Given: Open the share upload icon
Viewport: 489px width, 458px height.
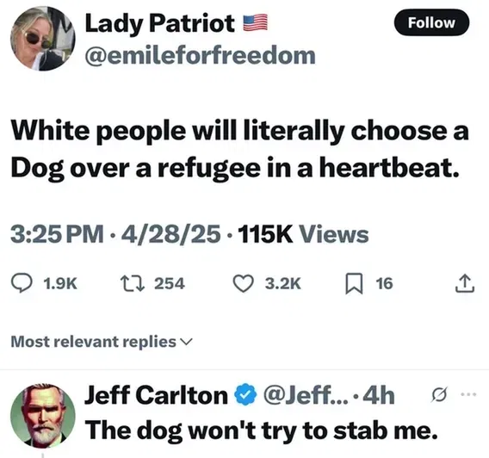Looking at the screenshot, I should (x=465, y=283).
